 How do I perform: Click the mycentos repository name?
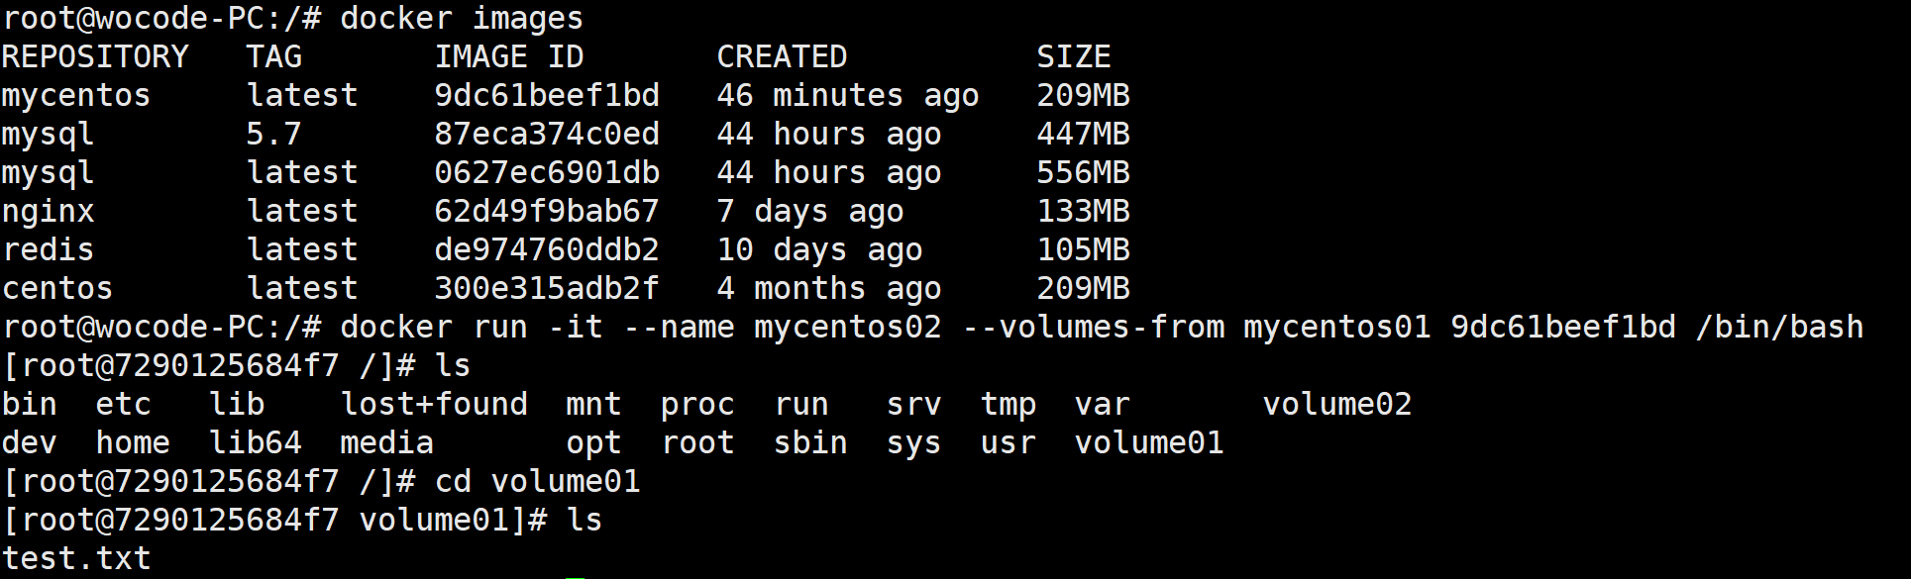(76, 96)
